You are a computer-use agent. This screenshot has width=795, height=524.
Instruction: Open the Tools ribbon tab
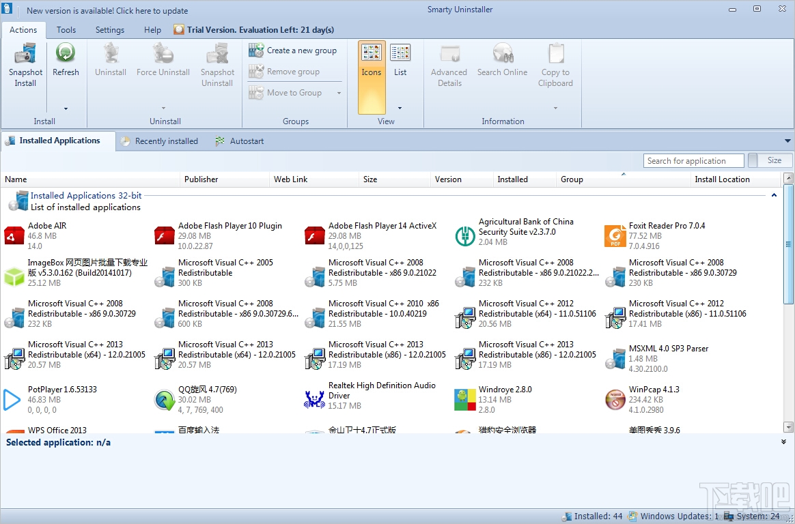click(66, 30)
